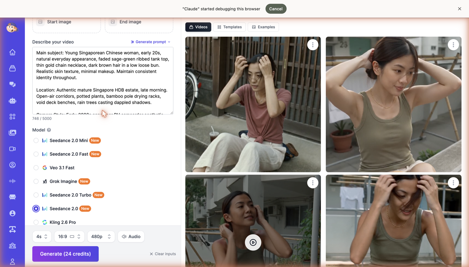Image resolution: width=469 pixels, height=267 pixels.
Task: Switch to the Templates tab
Action: (x=230, y=27)
